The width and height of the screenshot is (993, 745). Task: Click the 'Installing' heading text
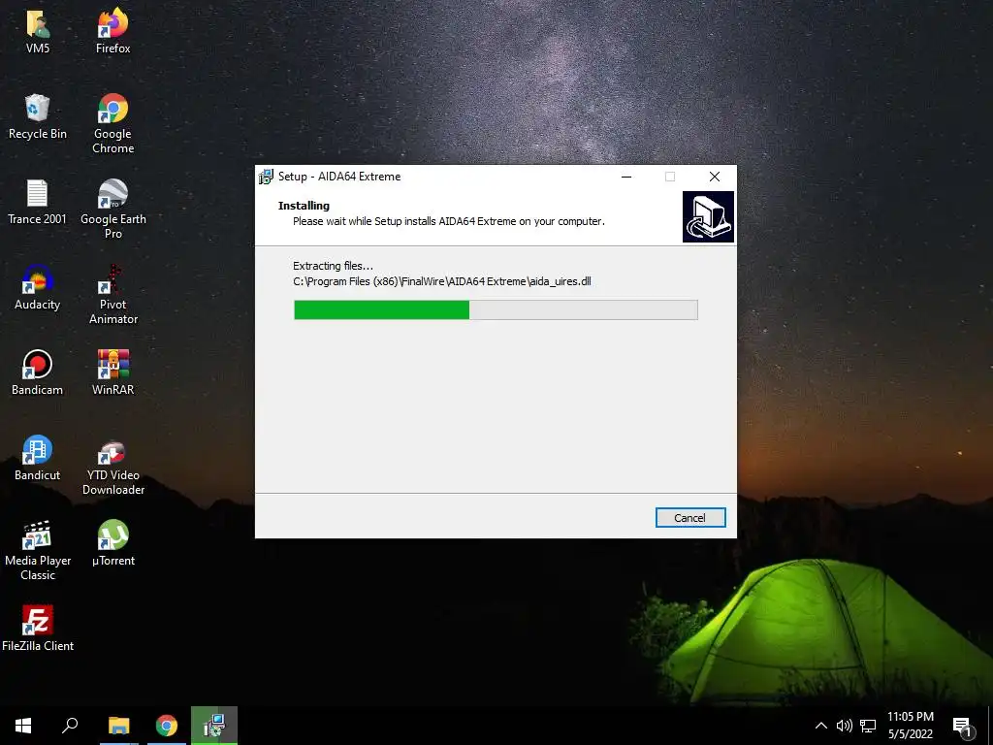[304, 206]
